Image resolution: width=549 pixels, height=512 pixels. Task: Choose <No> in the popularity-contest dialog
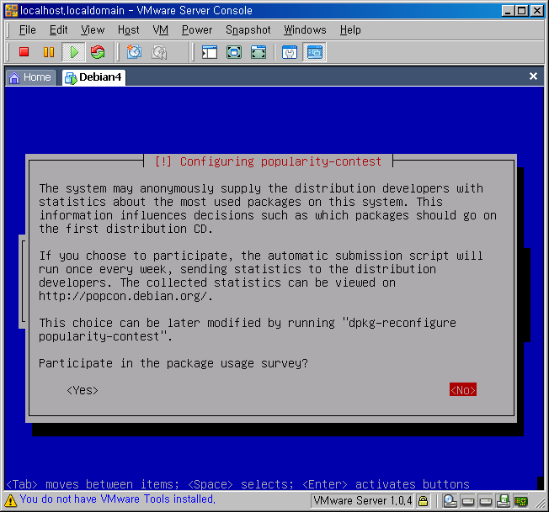coord(462,390)
